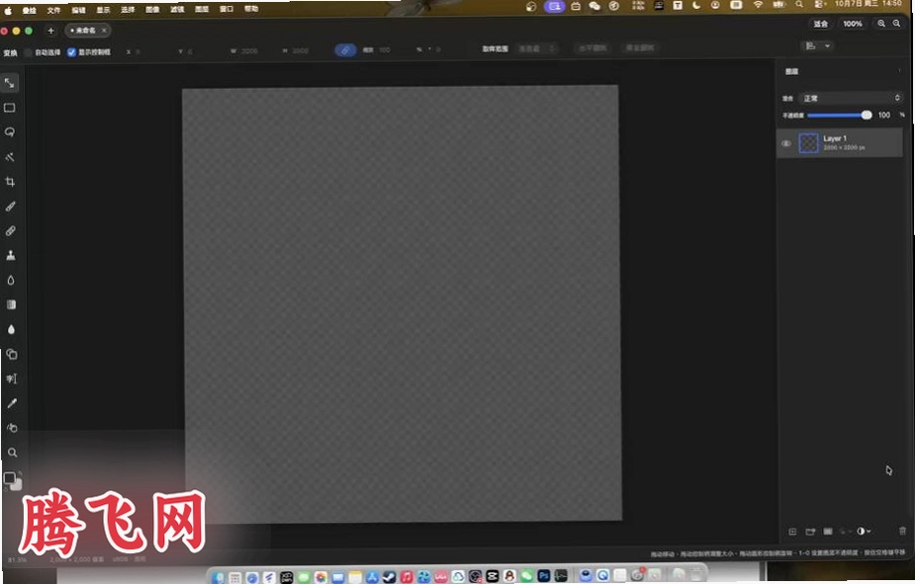Add a new document tab with plus

[x=50, y=31]
